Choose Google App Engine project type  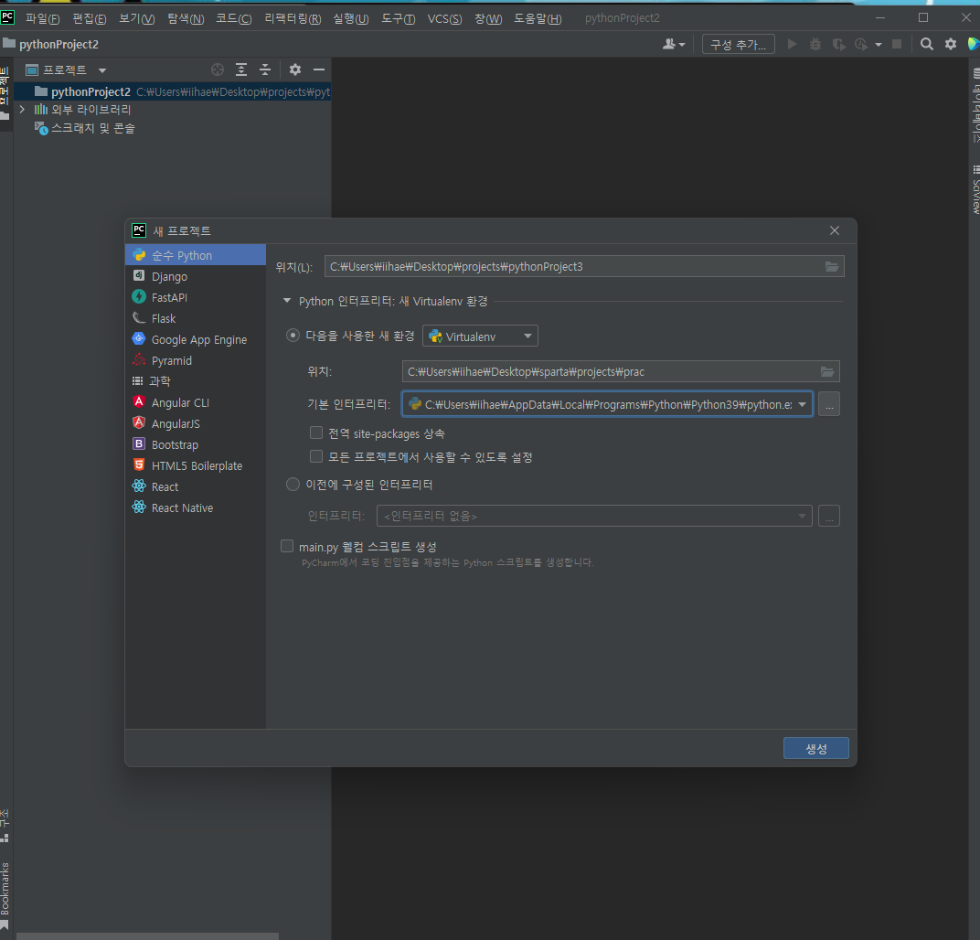pos(195,339)
